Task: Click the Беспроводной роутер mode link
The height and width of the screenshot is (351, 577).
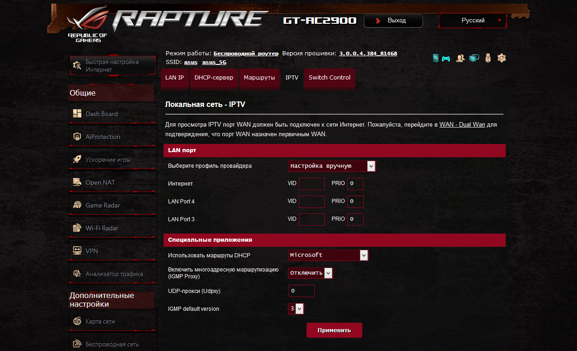Action: coord(246,53)
